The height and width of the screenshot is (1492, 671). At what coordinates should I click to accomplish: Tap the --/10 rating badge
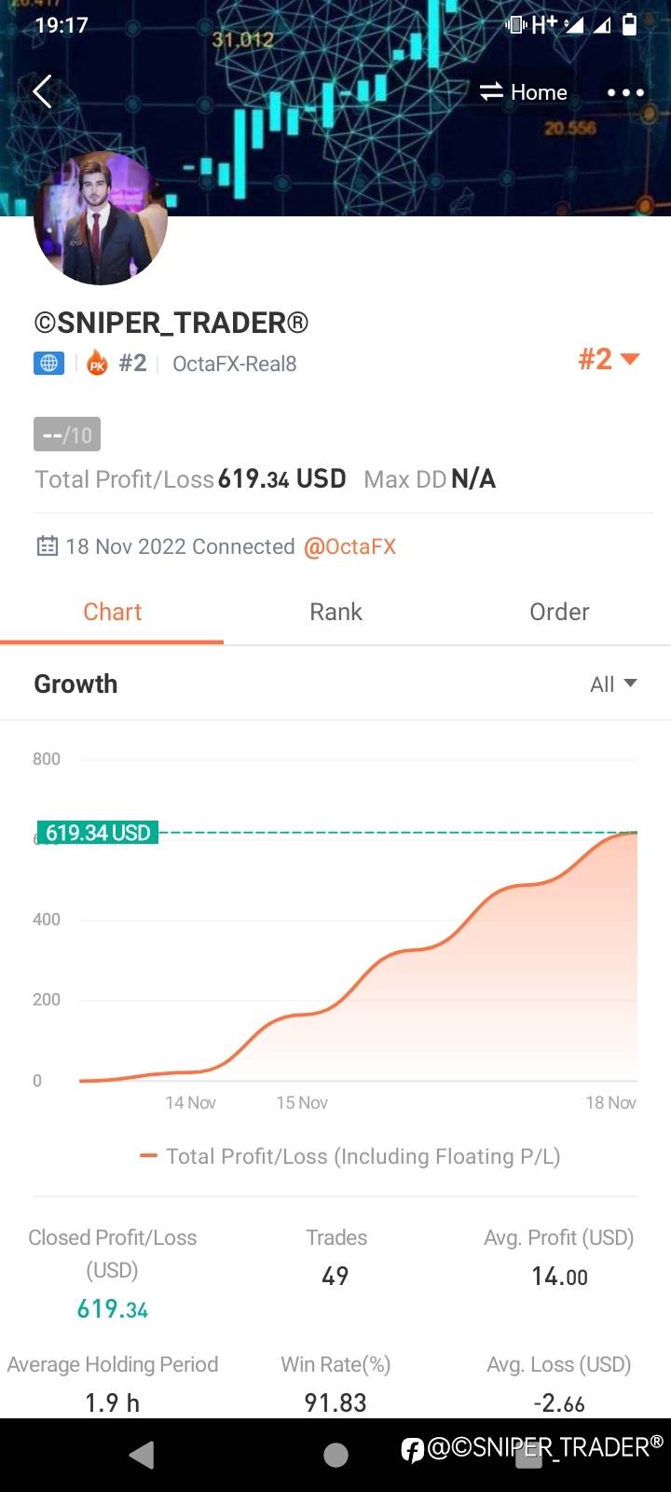click(x=67, y=435)
